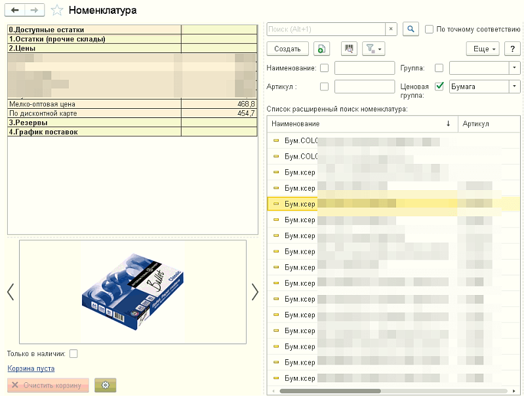The width and height of the screenshot is (524, 396).
Task: Create new item by copying icon
Action: pos(321,49)
